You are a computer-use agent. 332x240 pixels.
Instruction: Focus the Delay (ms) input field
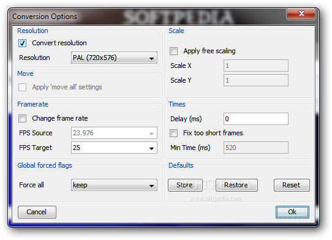pyautogui.click(x=256, y=119)
